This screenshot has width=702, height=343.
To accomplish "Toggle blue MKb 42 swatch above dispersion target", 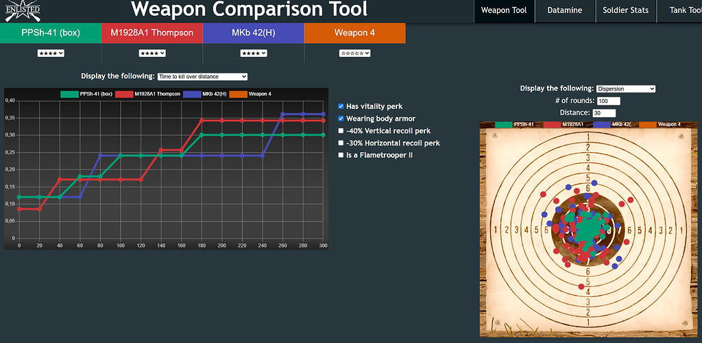I will point(601,124).
